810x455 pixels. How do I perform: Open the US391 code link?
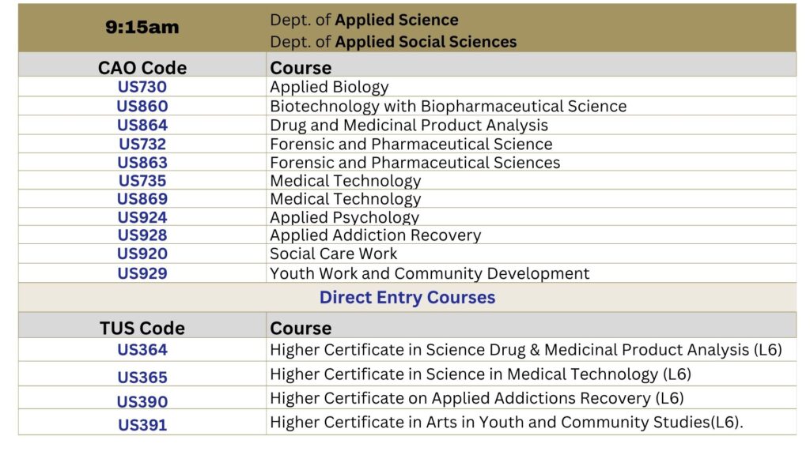pos(142,425)
